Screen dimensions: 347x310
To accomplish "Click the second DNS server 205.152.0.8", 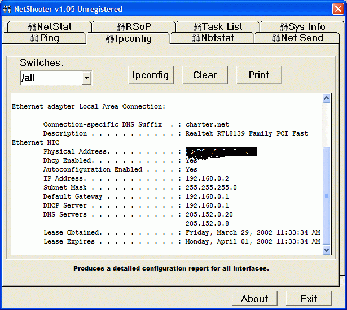I will [207, 223].
